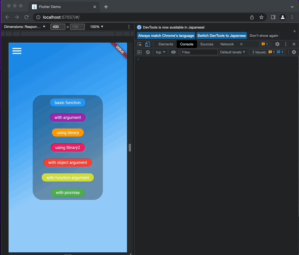Image resolution: width=299 pixels, height=255 pixels.
Task: Open Chrome three-dot menu
Action: tap(292, 17)
